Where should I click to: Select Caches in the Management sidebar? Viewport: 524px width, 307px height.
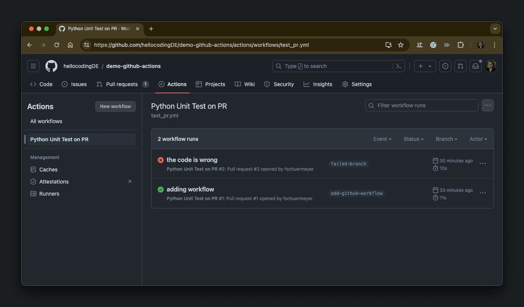(x=48, y=170)
